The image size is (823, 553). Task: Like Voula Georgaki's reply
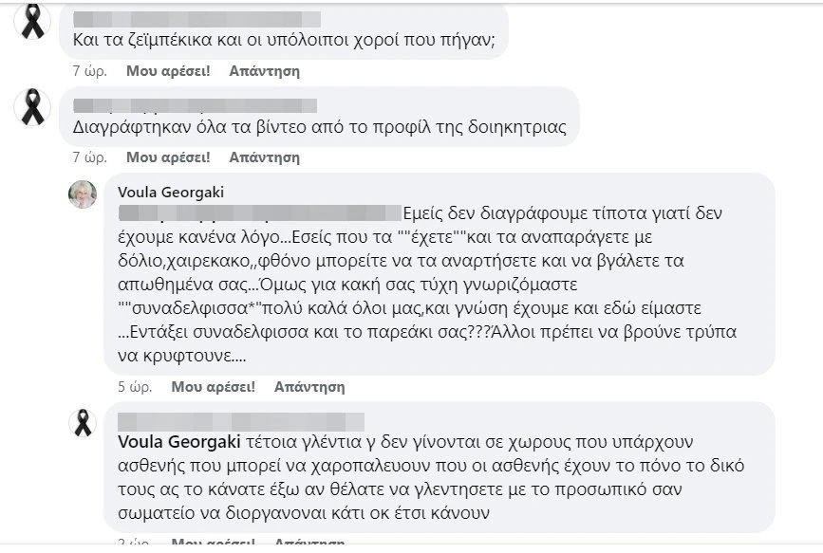(x=213, y=387)
